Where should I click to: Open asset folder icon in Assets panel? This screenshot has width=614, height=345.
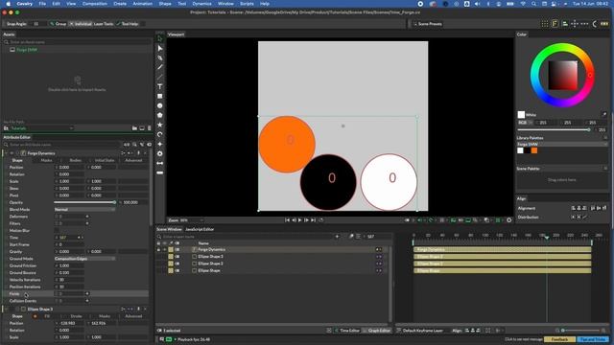134,128
